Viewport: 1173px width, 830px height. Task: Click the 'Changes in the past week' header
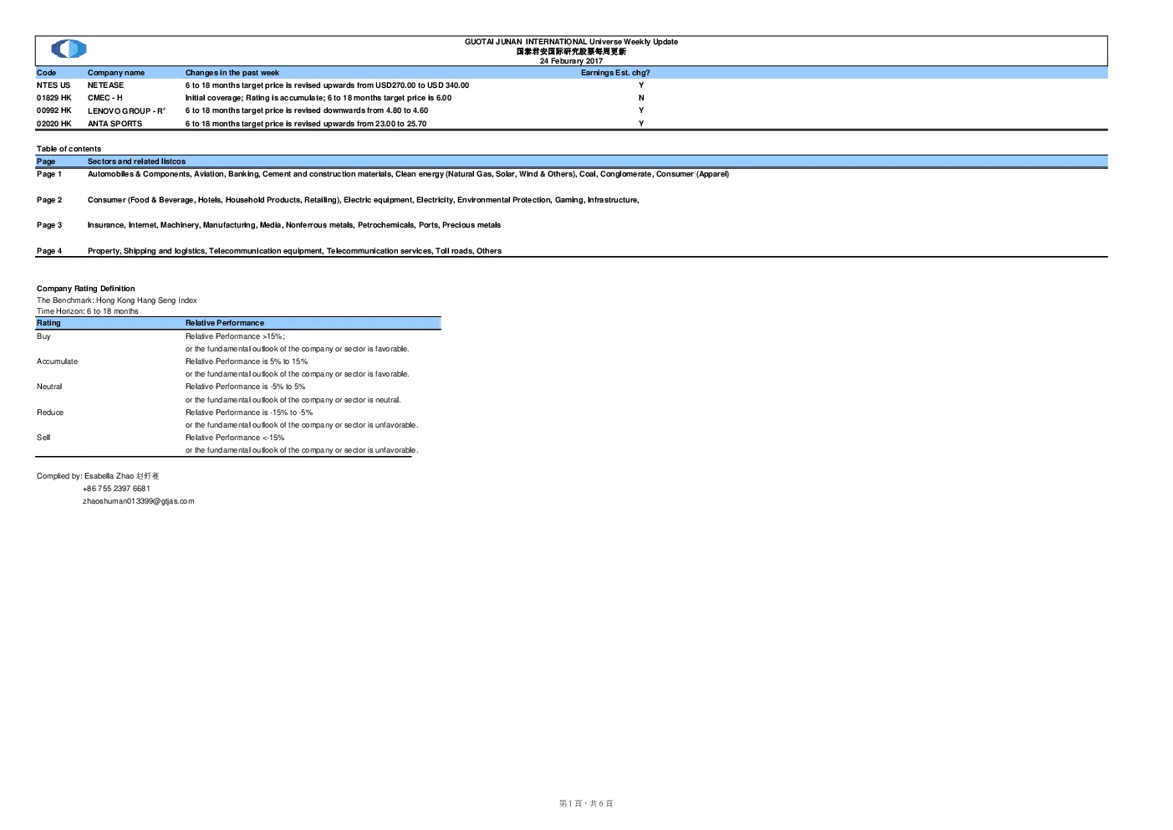click(x=232, y=73)
